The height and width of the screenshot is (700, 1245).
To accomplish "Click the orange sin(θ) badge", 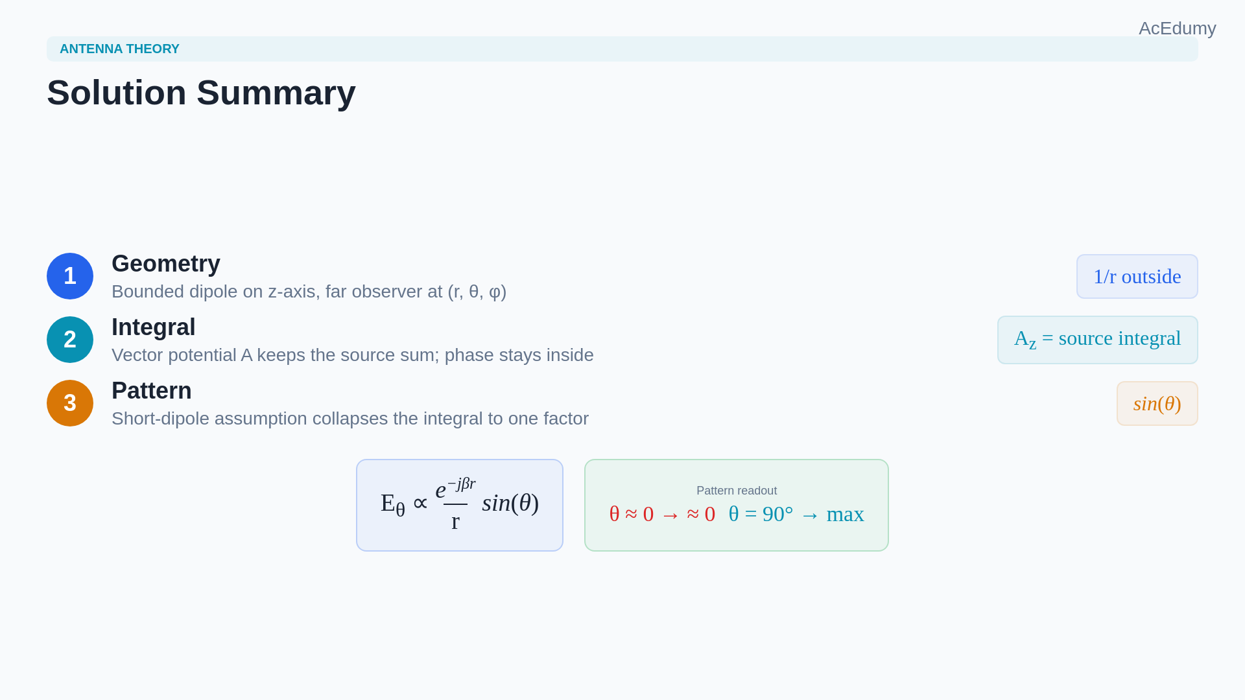I will coord(1157,404).
